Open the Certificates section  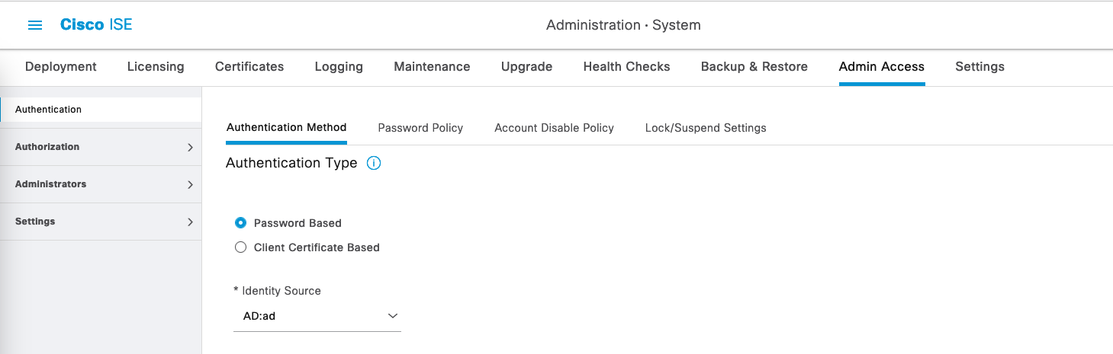(249, 66)
